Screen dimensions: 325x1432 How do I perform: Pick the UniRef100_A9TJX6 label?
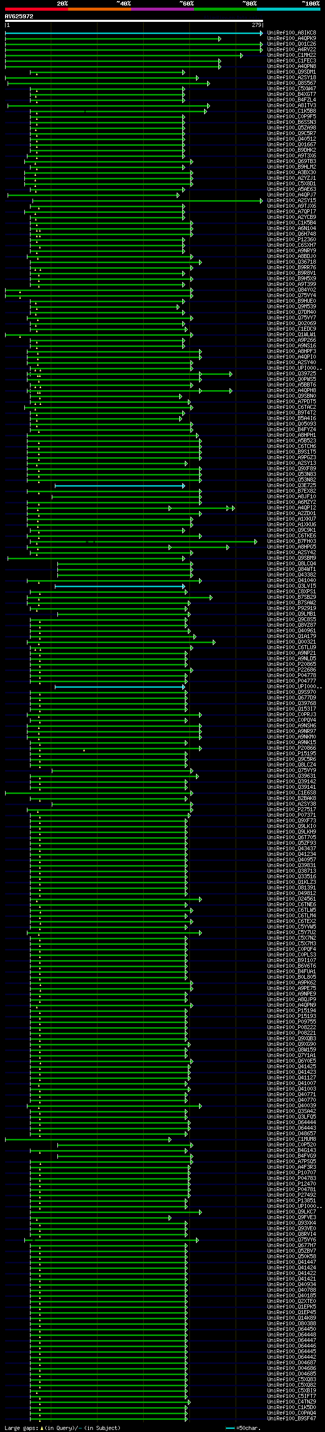(x=291, y=207)
